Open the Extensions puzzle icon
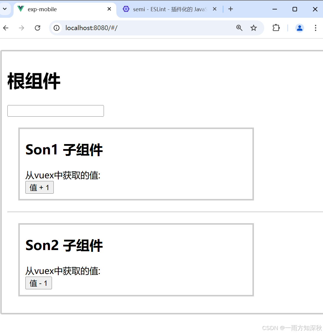 point(276,28)
